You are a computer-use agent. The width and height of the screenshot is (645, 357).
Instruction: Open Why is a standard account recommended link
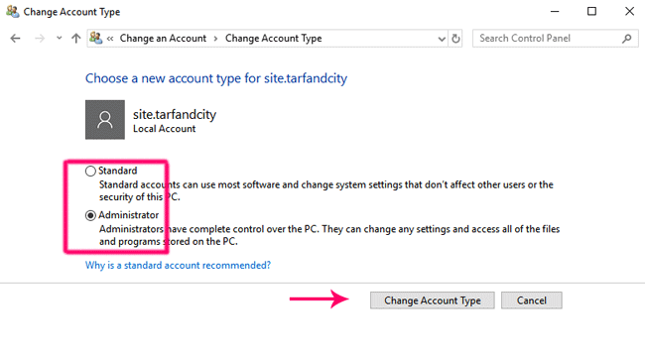178,266
